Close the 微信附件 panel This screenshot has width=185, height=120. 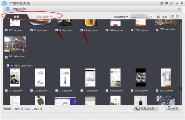point(179,9)
